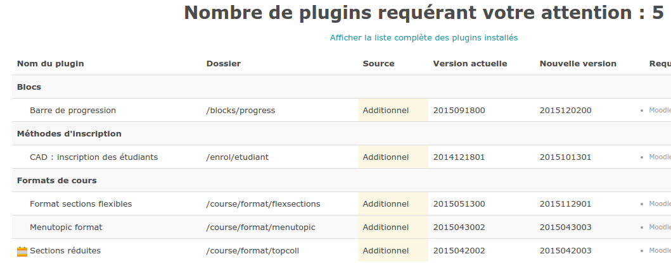Click the Sections réduites calendar icon
Screen dimensions: 671x273
[x=22, y=251]
